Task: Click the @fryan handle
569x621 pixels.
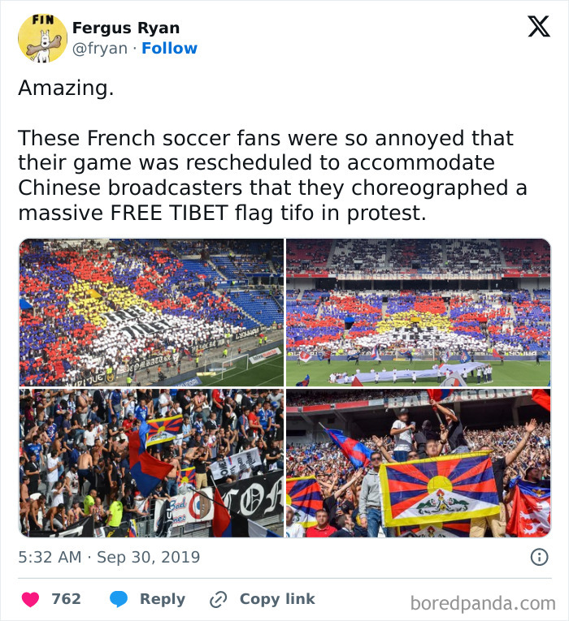Action: pyautogui.click(x=100, y=49)
